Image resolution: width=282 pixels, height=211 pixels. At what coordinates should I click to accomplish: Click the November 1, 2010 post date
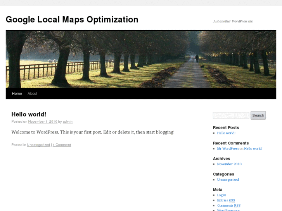pyautogui.click(x=43, y=122)
